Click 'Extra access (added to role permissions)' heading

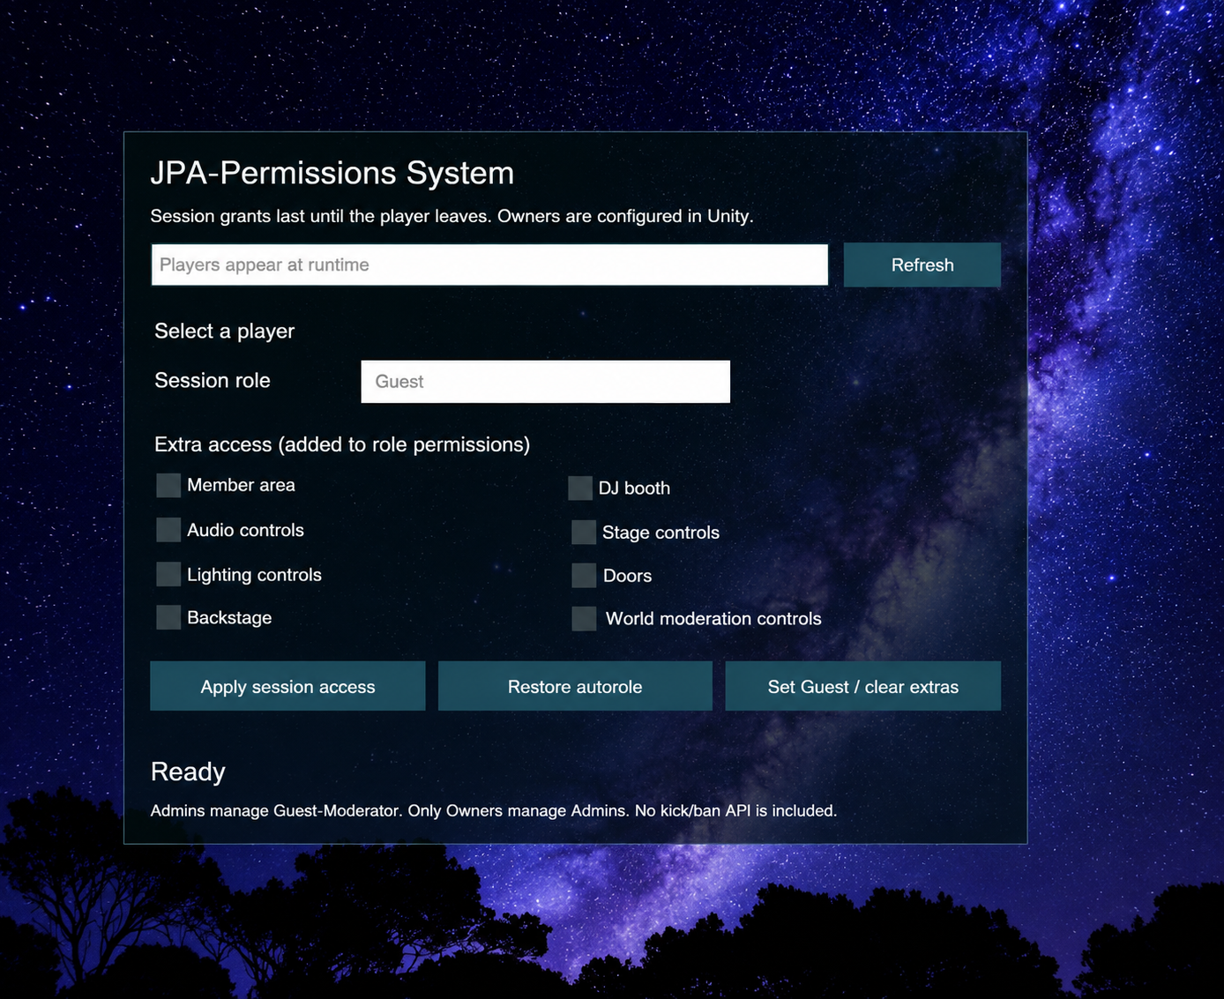[x=342, y=444]
